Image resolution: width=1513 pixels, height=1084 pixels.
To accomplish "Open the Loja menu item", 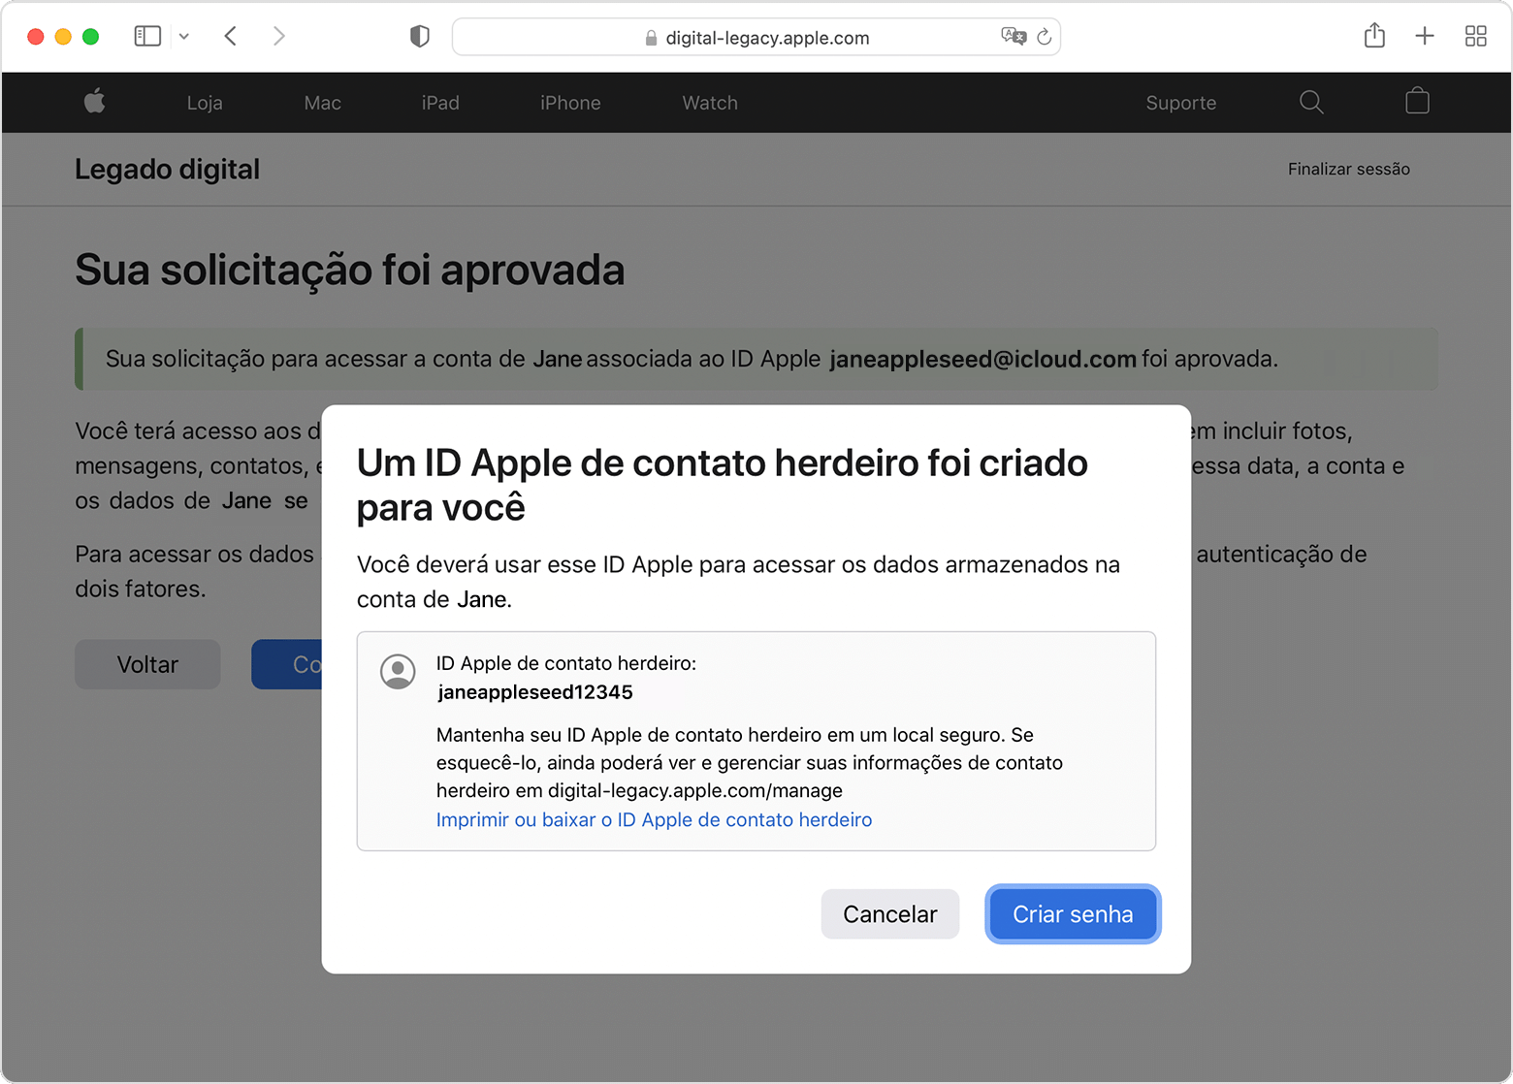I will (x=205, y=103).
